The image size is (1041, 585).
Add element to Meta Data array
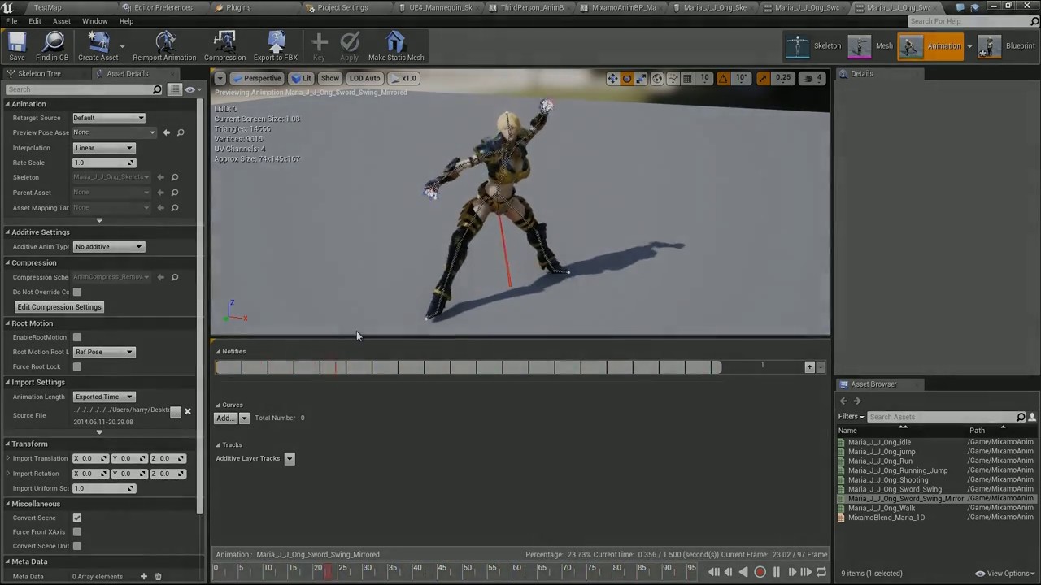coord(144,577)
